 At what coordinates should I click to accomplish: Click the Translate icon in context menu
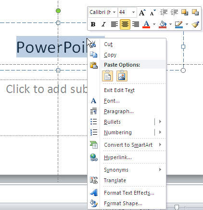click(94, 180)
